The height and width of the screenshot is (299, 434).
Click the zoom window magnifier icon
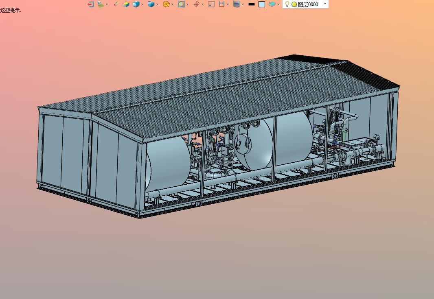tap(181, 4)
